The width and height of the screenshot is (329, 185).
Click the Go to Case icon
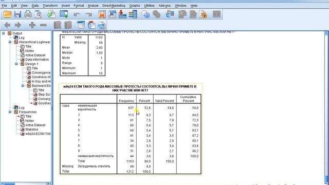(x=112, y=14)
